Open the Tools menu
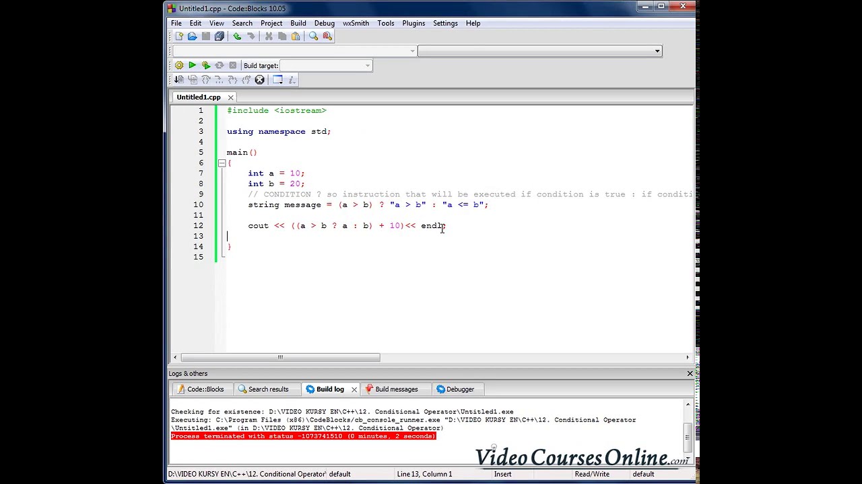This screenshot has height=484, width=862. [x=385, y=23]
